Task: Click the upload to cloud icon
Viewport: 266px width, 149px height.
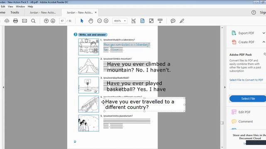Action: pos(7,21)
